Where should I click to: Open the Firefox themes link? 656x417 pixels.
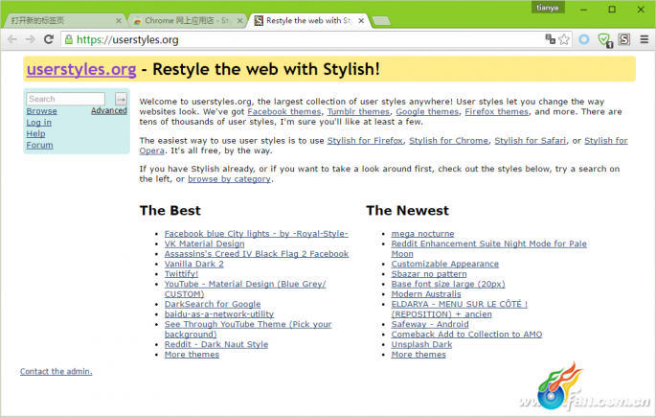497,112
